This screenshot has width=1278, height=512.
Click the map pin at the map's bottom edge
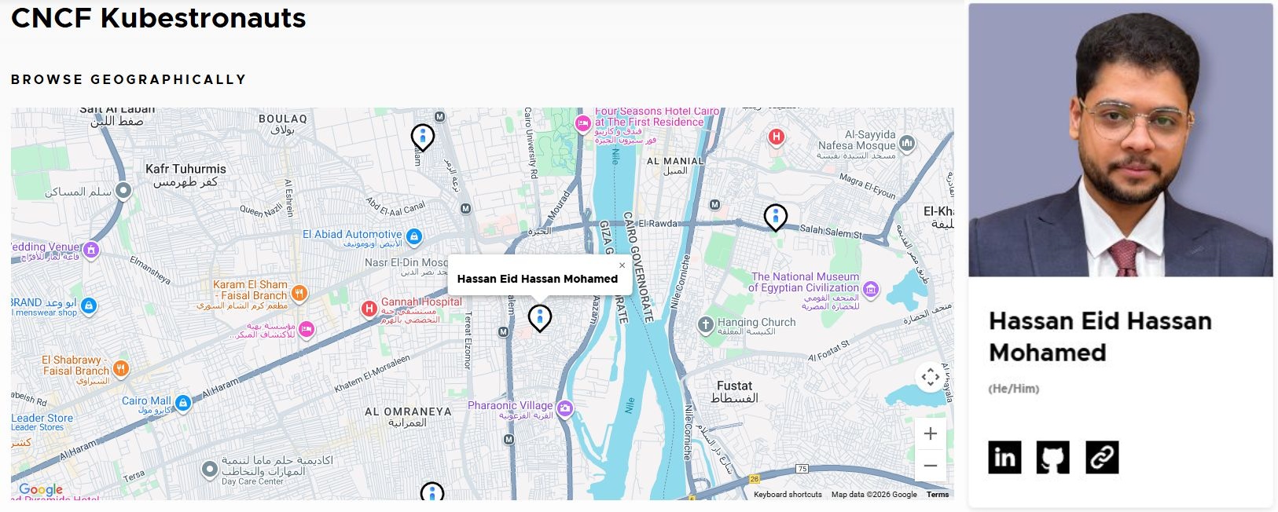click(432, 492)
